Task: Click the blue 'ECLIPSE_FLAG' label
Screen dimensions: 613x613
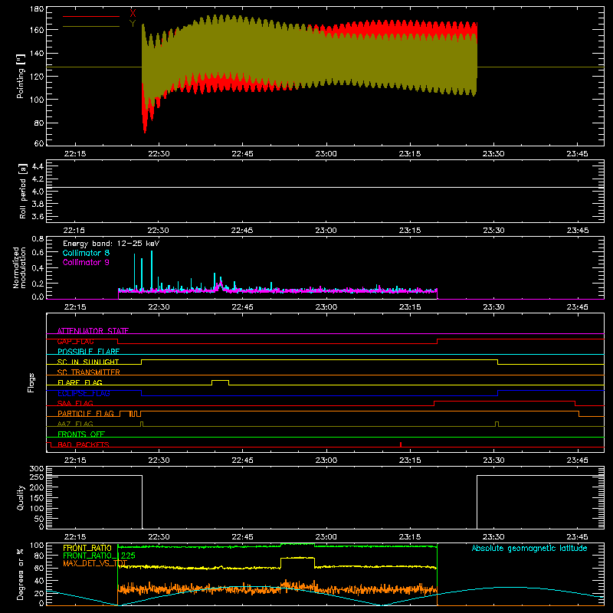Action: tap(84, 393)
